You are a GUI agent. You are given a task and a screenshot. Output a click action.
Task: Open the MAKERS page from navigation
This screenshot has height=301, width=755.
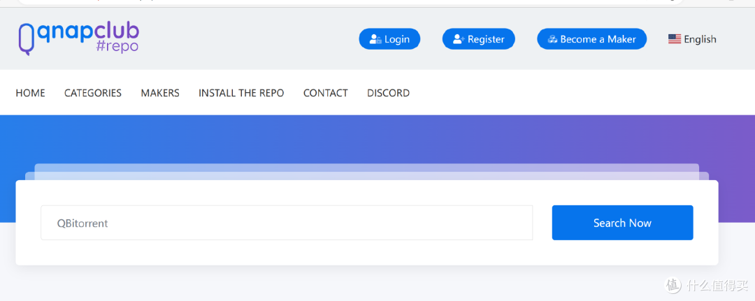pos(160,93)
